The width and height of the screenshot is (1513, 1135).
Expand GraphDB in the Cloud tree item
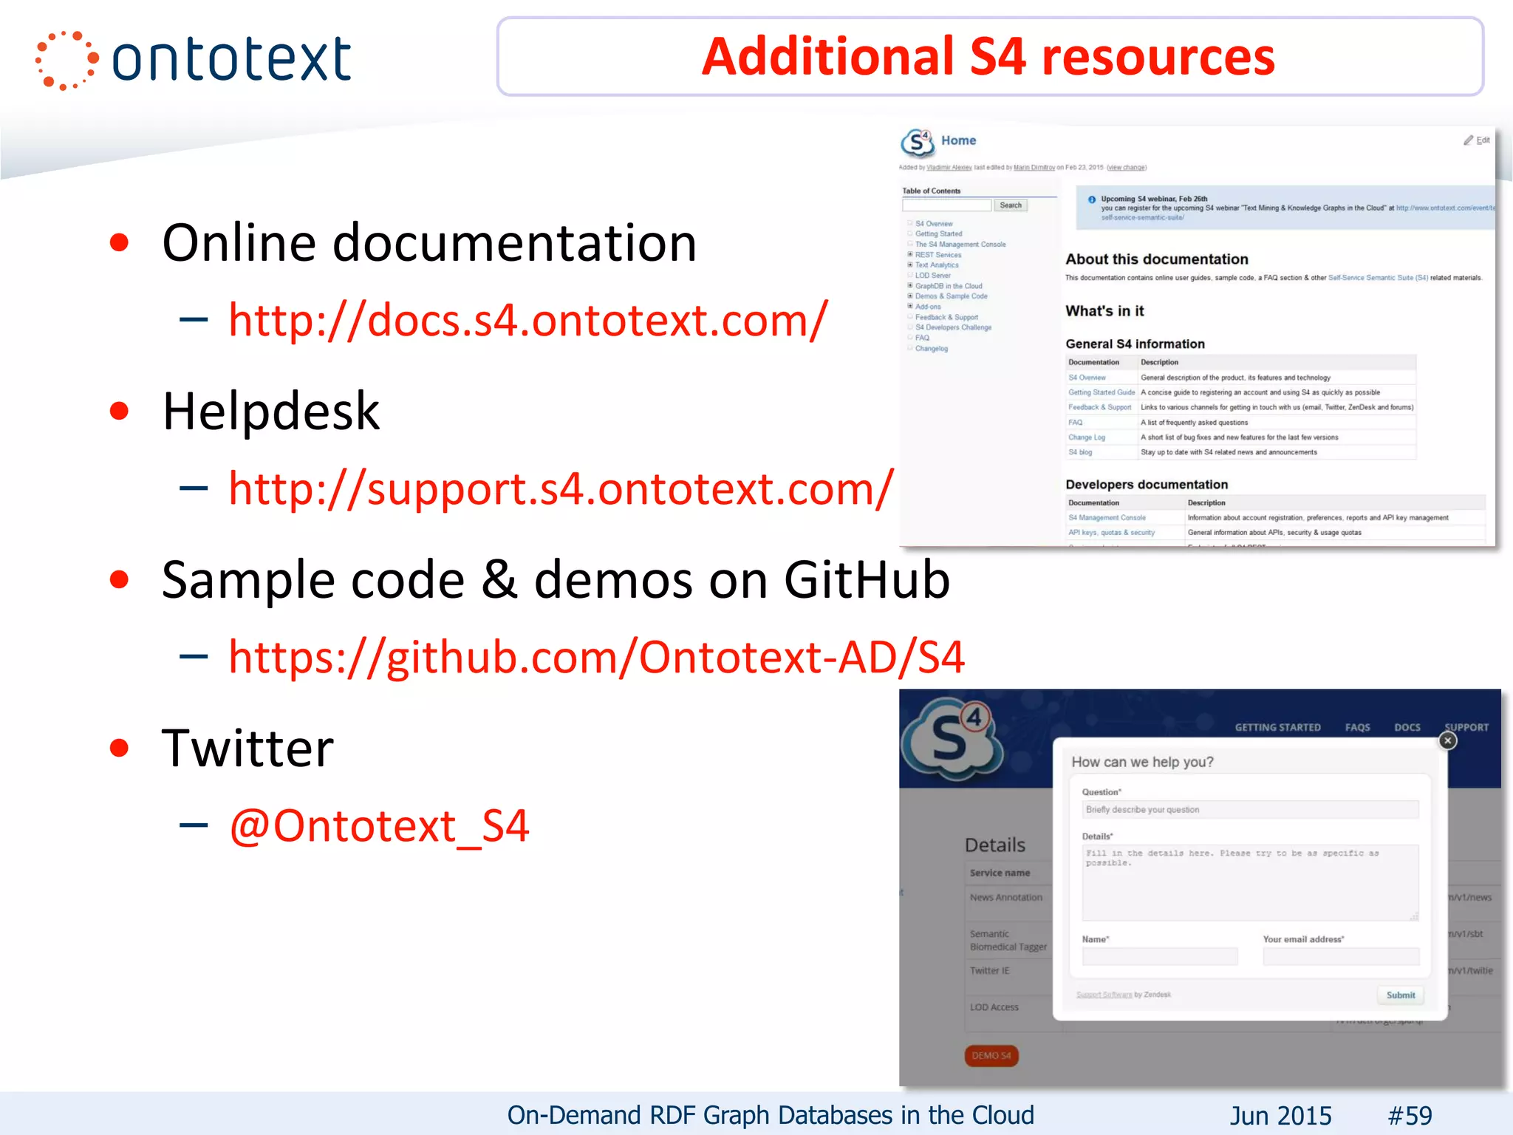coord(910,286)
